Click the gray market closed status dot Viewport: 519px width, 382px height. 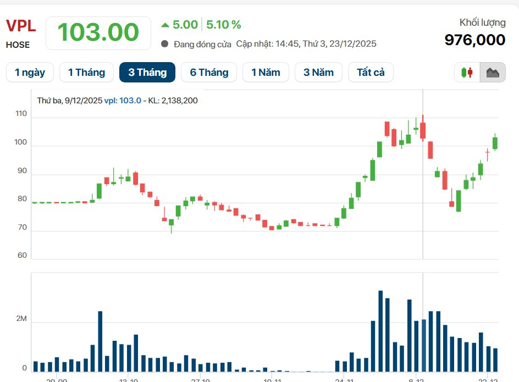[165, 44]
